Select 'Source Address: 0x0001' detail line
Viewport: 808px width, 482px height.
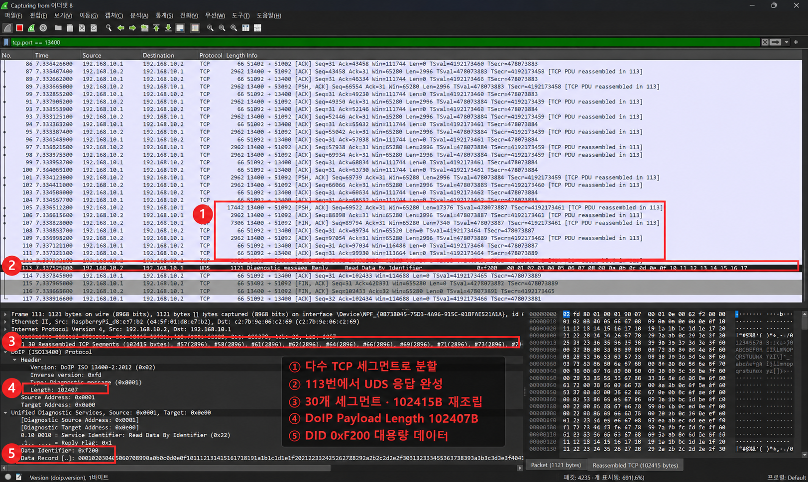(x=58, y=397)
